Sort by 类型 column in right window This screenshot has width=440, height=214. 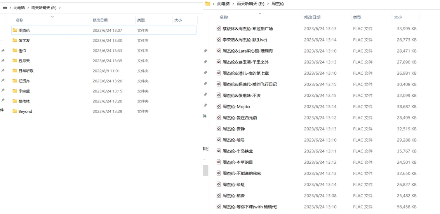point(357,17)
